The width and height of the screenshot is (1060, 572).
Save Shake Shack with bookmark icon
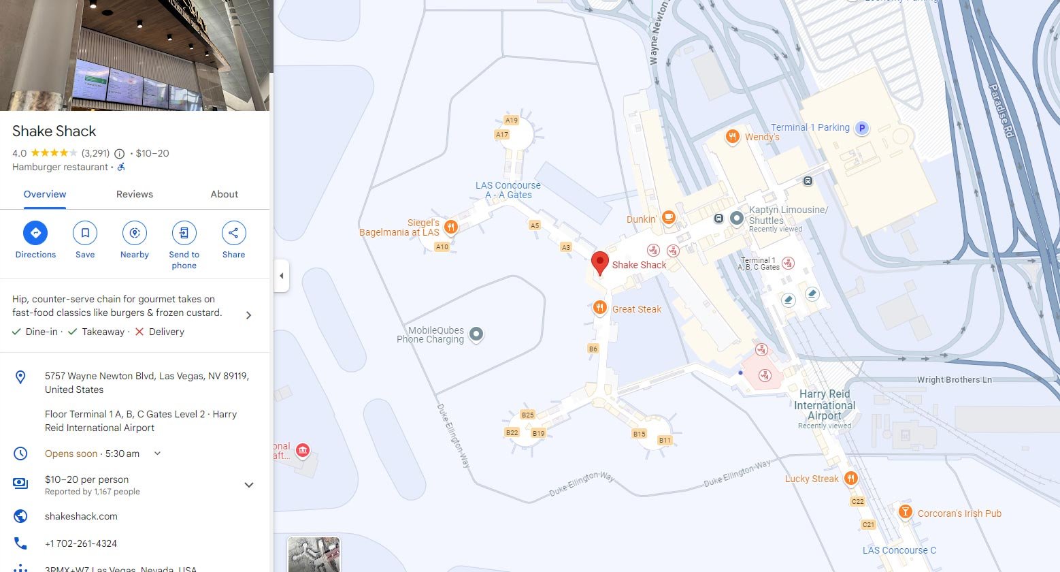point(85,233)
